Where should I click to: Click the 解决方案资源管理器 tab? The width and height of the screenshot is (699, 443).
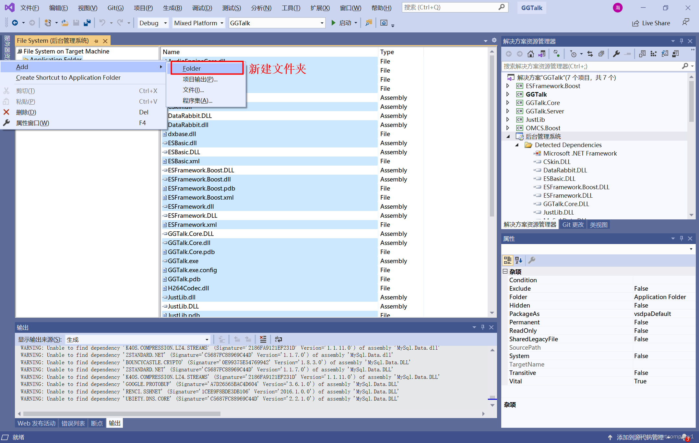529,225
